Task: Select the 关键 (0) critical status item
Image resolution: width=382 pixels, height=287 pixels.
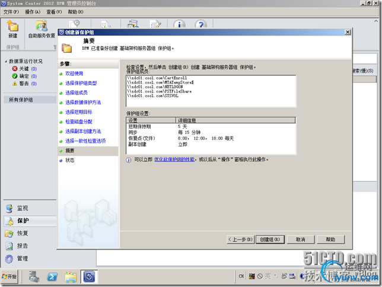Action: [24, 69]
